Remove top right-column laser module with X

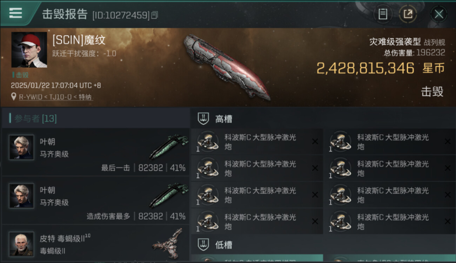[448, 142]
